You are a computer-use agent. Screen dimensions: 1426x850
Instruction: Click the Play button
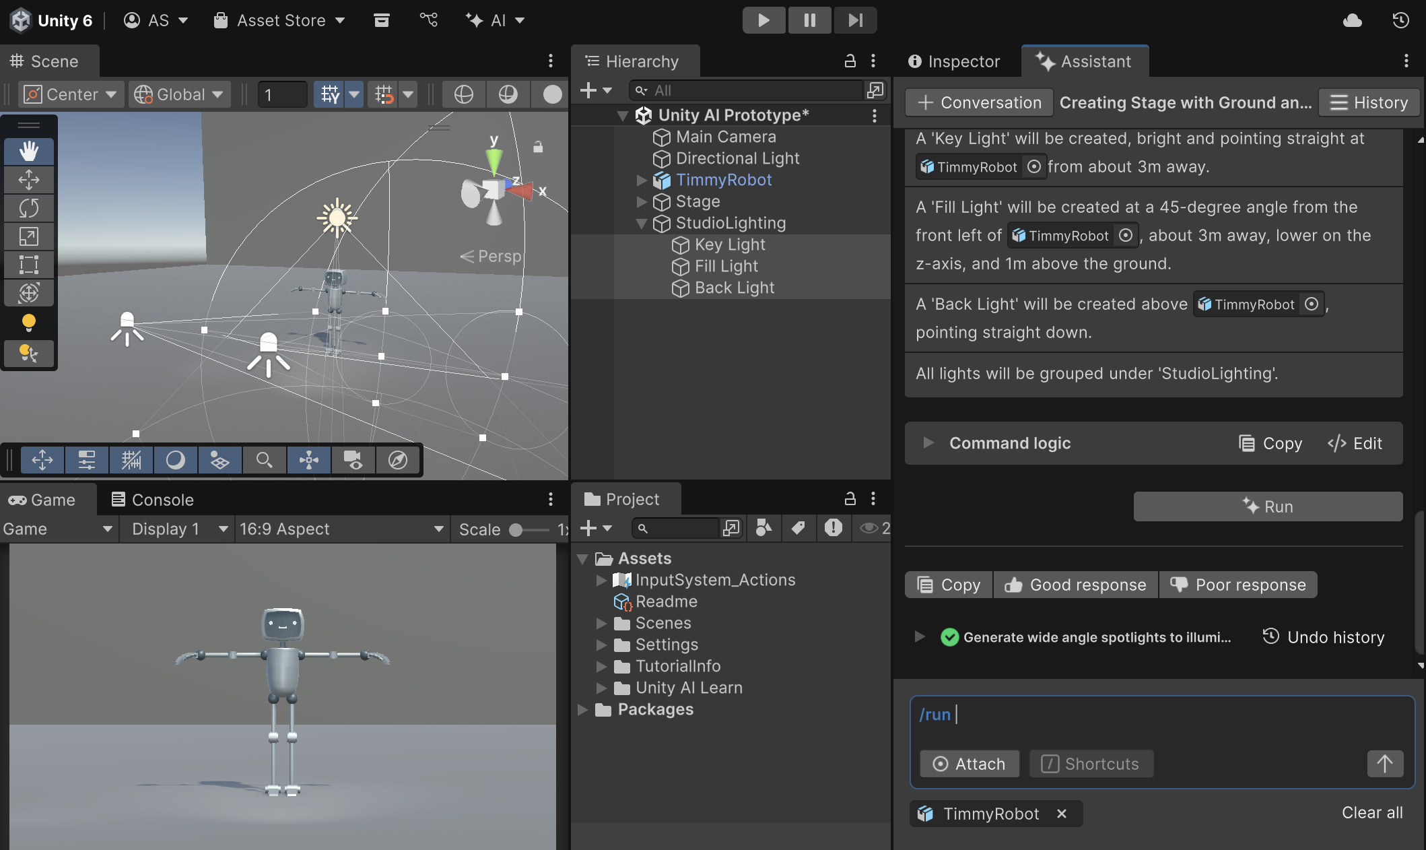[x=763, y=20]
